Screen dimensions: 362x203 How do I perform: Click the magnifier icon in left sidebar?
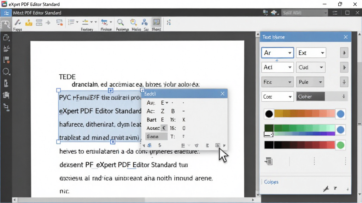tap(6, 72)
